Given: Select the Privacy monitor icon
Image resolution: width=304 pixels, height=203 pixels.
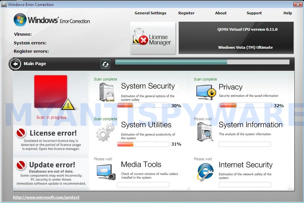Looking at the screenshot, I should coord(206,92).
